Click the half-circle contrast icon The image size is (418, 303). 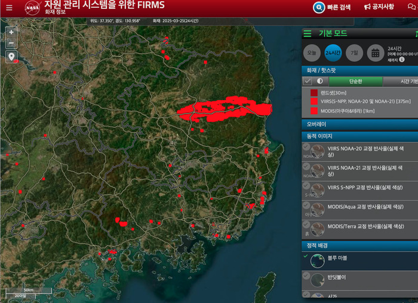[320, 81]
